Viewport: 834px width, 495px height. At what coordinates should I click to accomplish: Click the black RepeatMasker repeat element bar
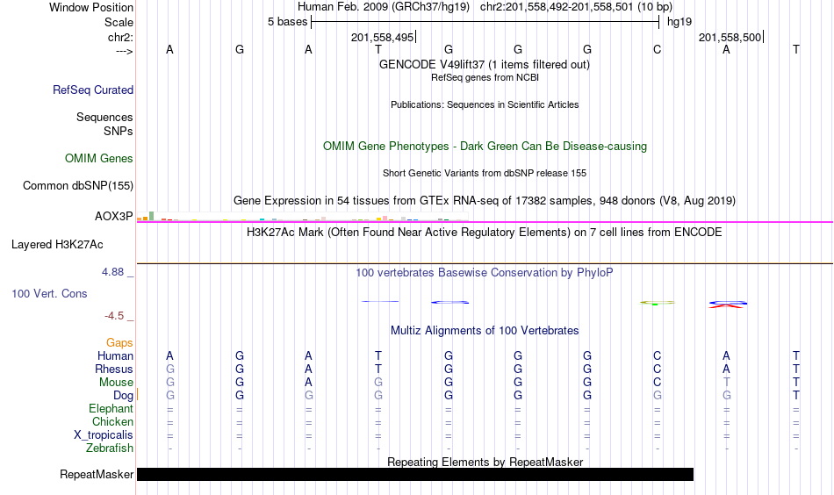(x=415, y=474)
